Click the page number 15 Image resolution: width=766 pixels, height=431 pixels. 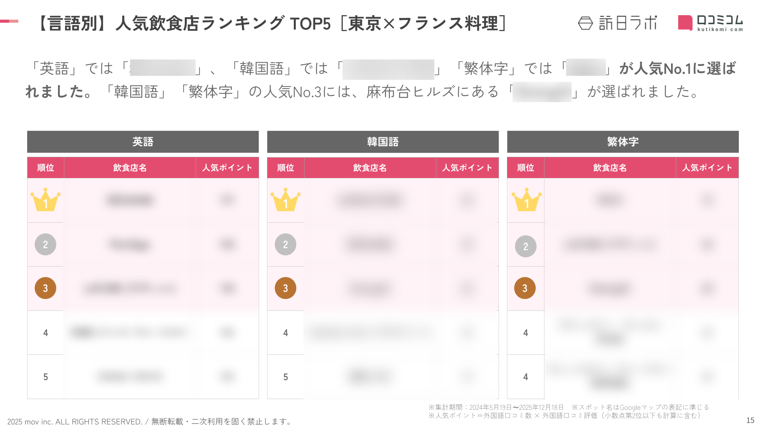tap(750, 420)
